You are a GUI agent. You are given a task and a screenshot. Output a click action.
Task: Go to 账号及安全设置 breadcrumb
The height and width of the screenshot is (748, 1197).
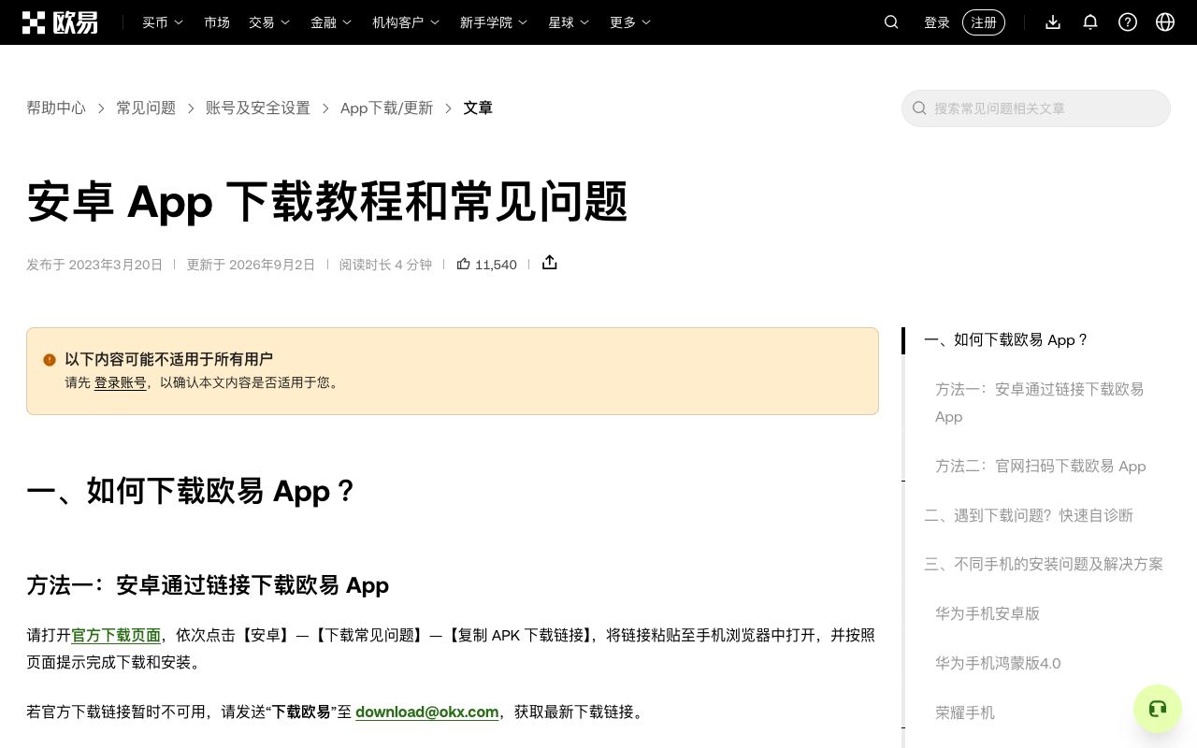(258, 108)
